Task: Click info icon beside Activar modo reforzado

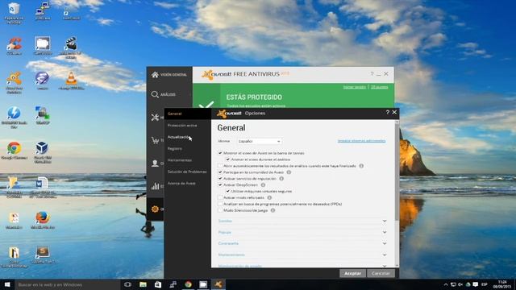Action: pos(269,197)
